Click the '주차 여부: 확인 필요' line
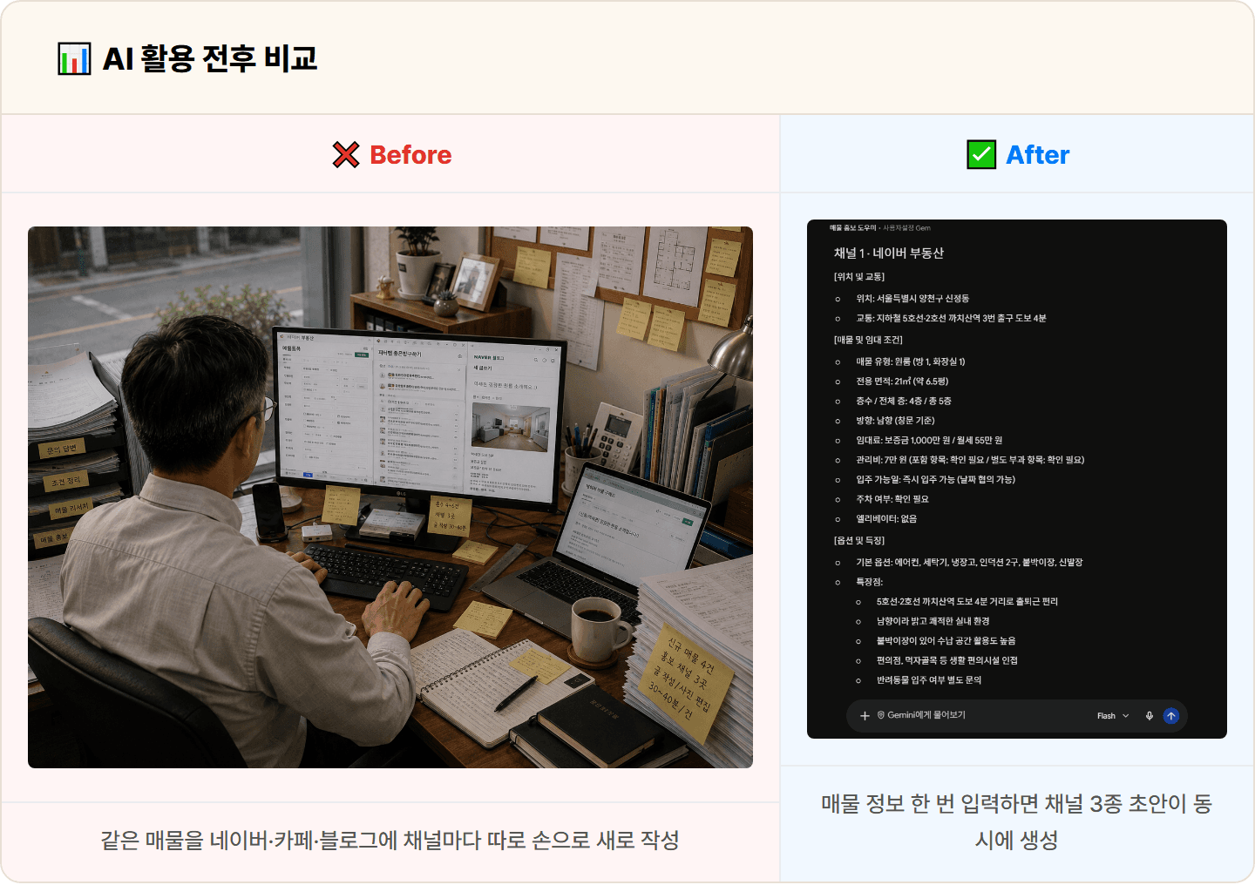 click(x=892, y=500)
